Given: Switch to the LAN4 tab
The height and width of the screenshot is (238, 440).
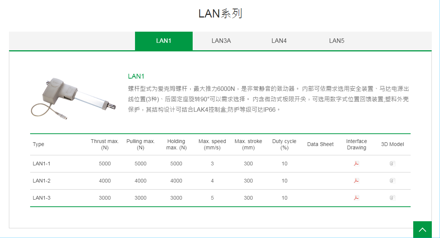Looking at the screenshot, I should point(279,41).
